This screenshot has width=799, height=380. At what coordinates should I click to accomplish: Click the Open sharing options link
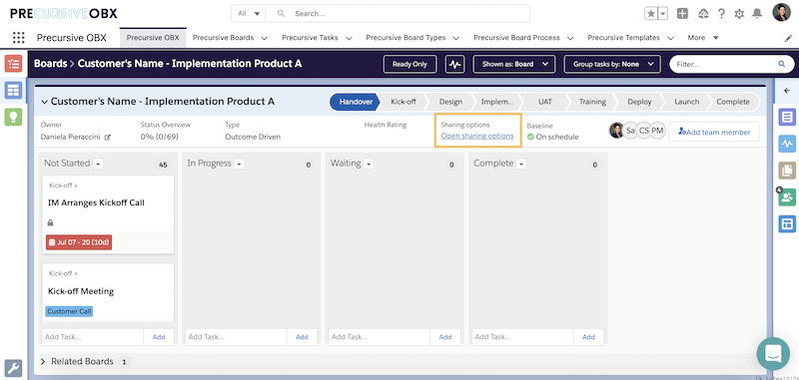pyautogui.click(x=477, y=136)
